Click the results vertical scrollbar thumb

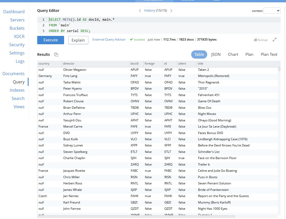pyautogui.click(x=279, y=69)
